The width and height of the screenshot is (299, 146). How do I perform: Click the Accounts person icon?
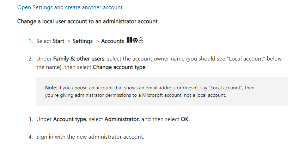pos(141,40)
